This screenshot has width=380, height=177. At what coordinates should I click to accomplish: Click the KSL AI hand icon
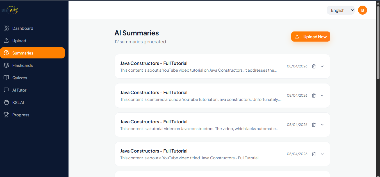(6, 103)
